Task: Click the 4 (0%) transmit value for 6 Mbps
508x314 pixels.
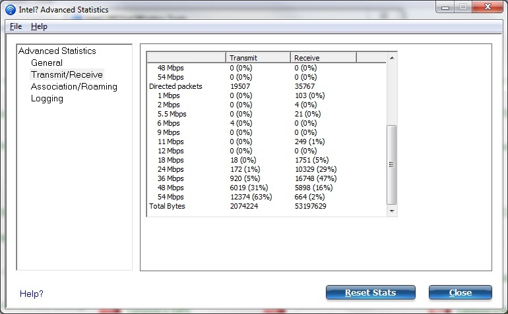Action: pos(241,123)
